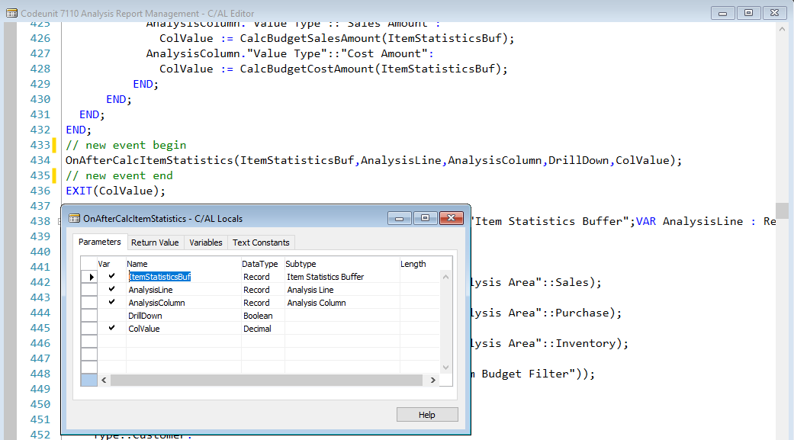Viewport: 794px width, 440px height.
Task: Uncheck the Var checkbox for AnalysisLine
Action: [x=112, y=289]
